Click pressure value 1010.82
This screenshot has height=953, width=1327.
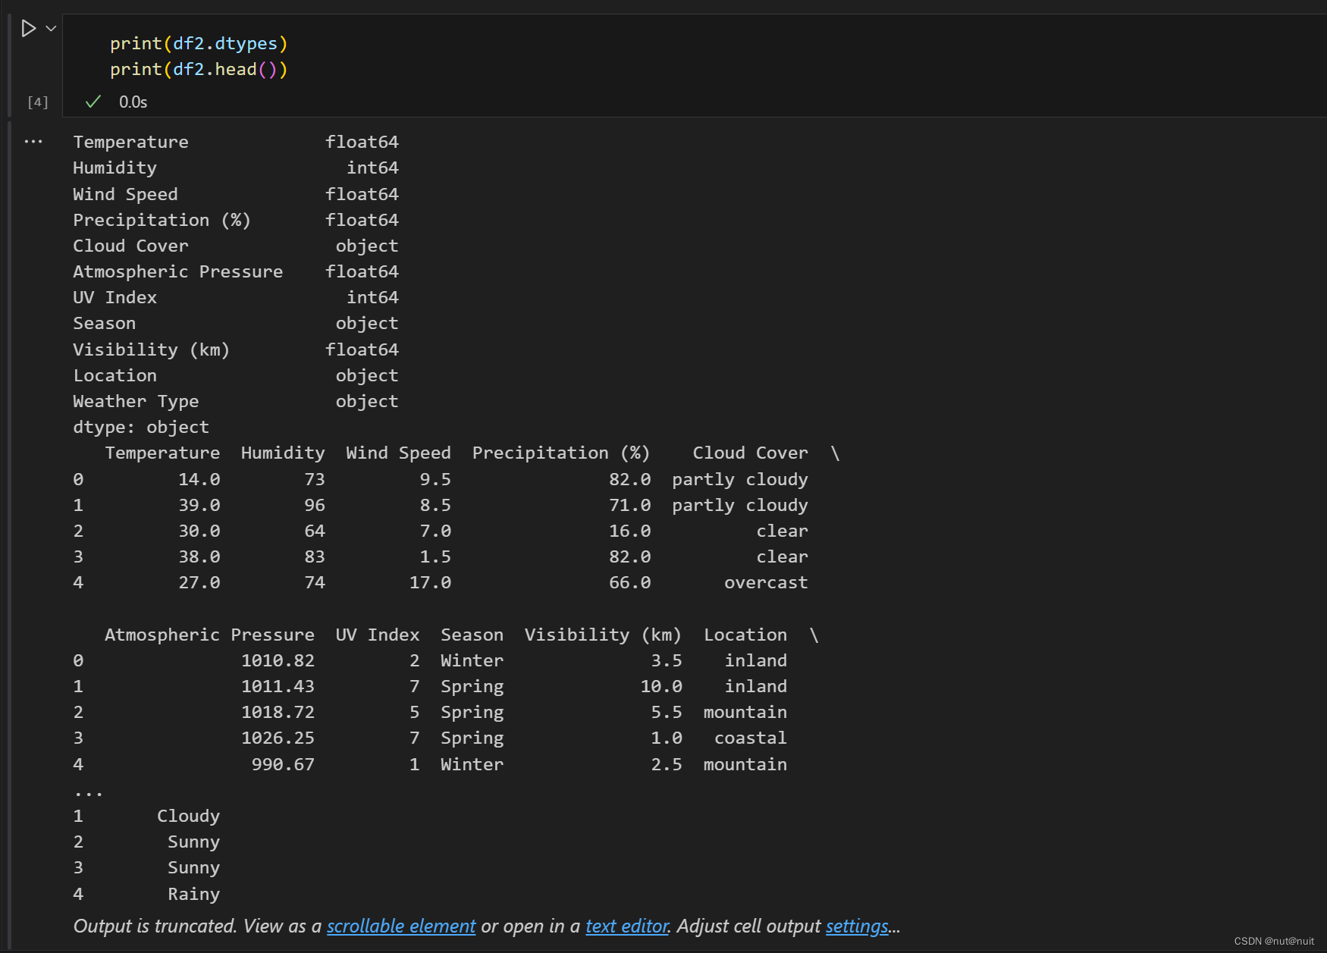coord(278,660)
